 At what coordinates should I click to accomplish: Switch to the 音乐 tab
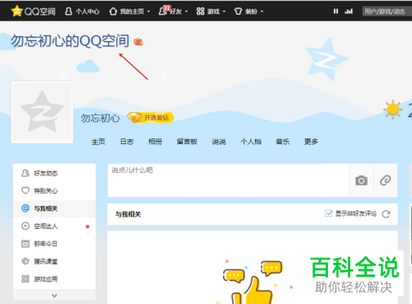(x=283, y=142)
